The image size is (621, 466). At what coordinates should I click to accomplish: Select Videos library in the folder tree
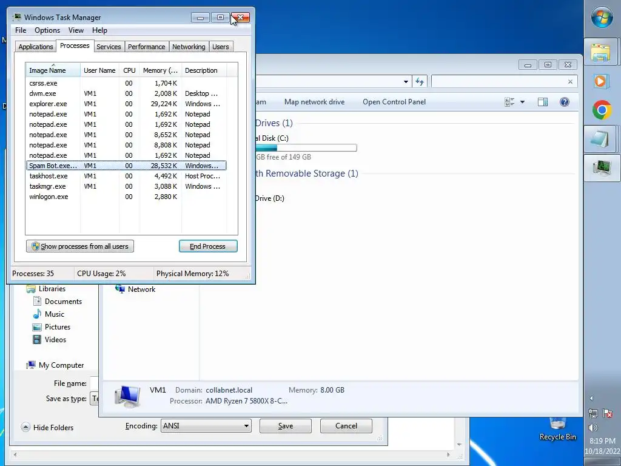[x=50, y=340]
